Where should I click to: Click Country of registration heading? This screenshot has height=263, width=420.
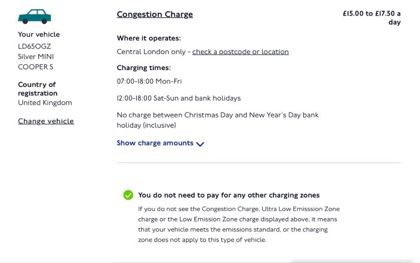[x=37, y=89]
